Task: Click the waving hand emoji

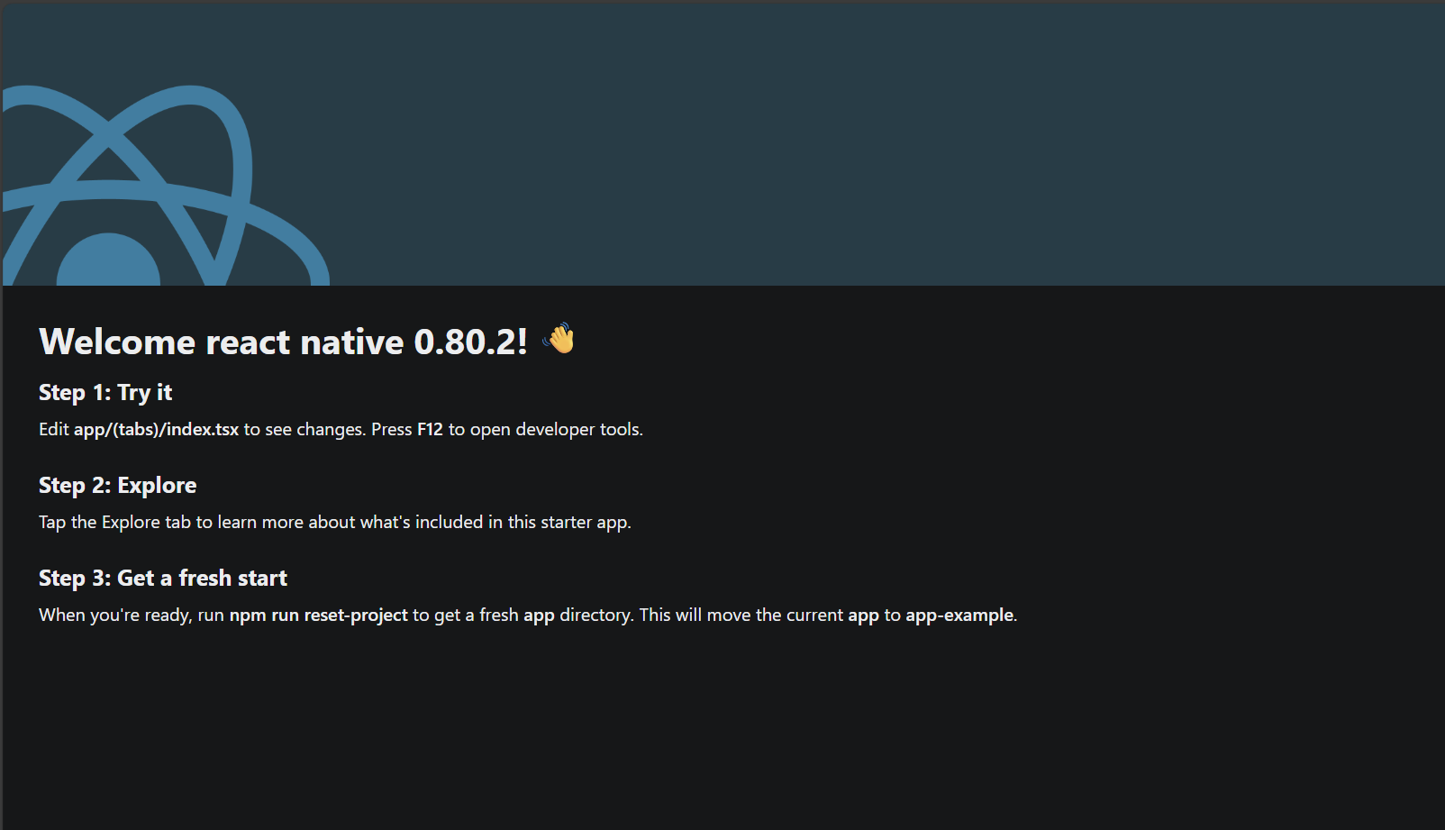Action: click(559, 339)
